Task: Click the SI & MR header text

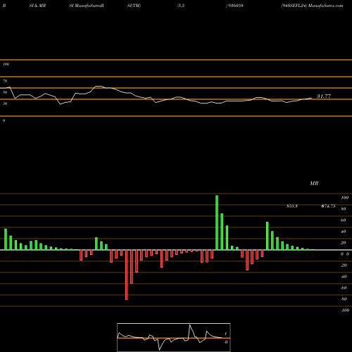Action: point(37,6)
